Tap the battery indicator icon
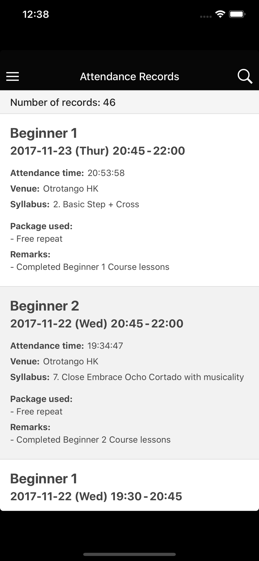259x561 pixels. click(x=237, y=14)
